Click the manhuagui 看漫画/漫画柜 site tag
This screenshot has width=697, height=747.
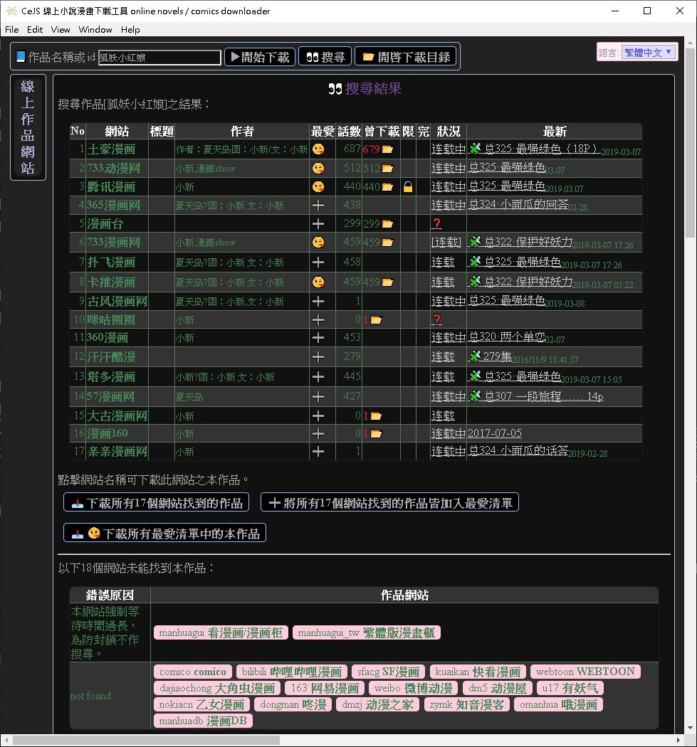[x=221, y=632]
